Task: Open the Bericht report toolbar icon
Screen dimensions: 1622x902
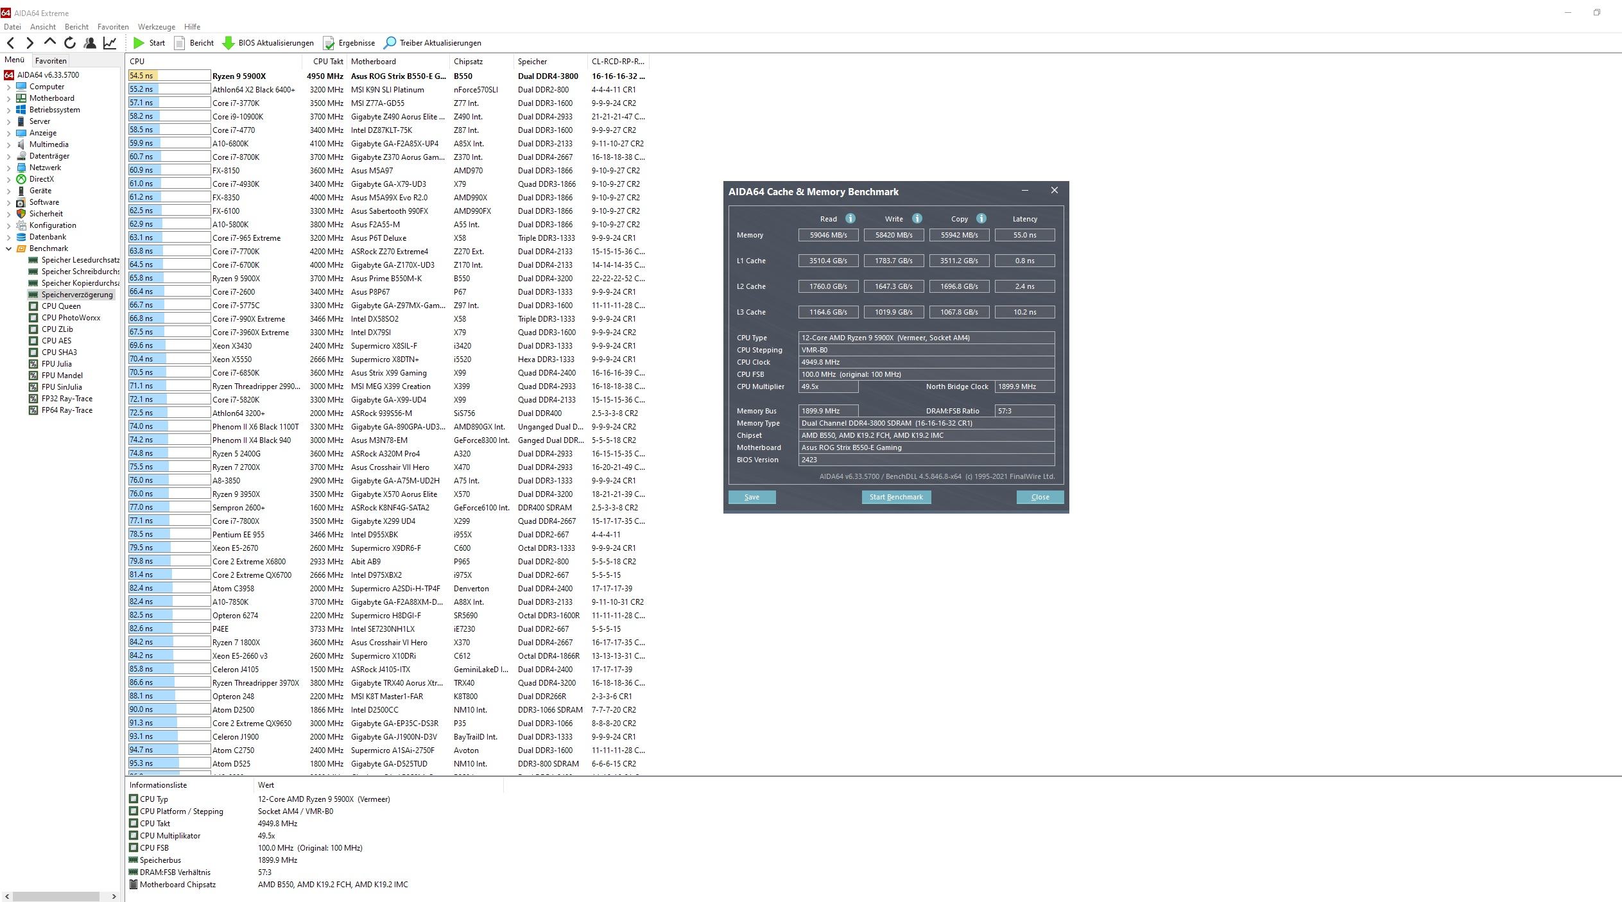Action: [180, 43]
